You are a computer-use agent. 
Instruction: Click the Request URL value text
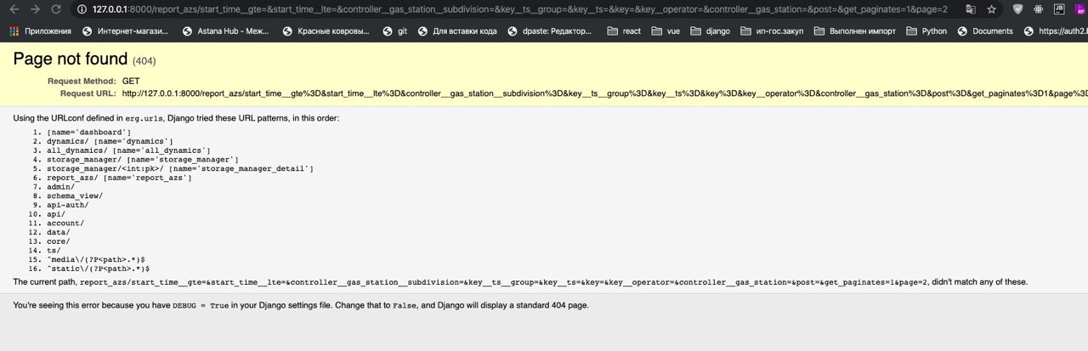[x=604, y=93]
